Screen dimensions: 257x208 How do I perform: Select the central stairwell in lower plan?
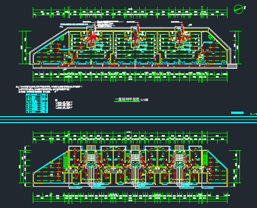point(135,157)
